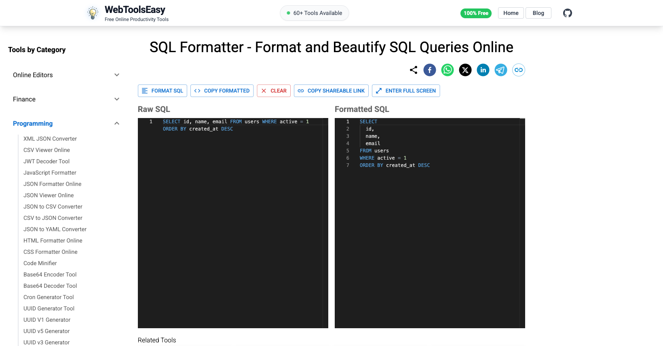Open Base64 Decoder Tool
The width and height of the screenshot is (663, 346).
[50, 286]
